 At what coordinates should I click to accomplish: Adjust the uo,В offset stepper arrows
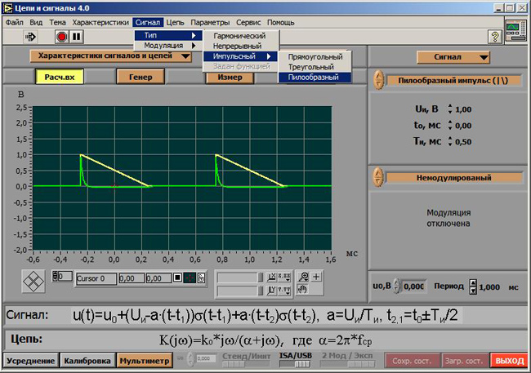397,286
